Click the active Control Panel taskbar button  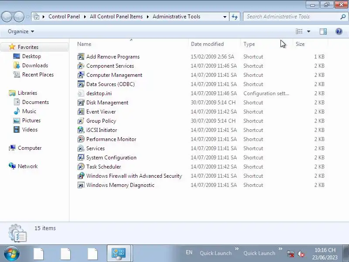[x=119, y=253]
